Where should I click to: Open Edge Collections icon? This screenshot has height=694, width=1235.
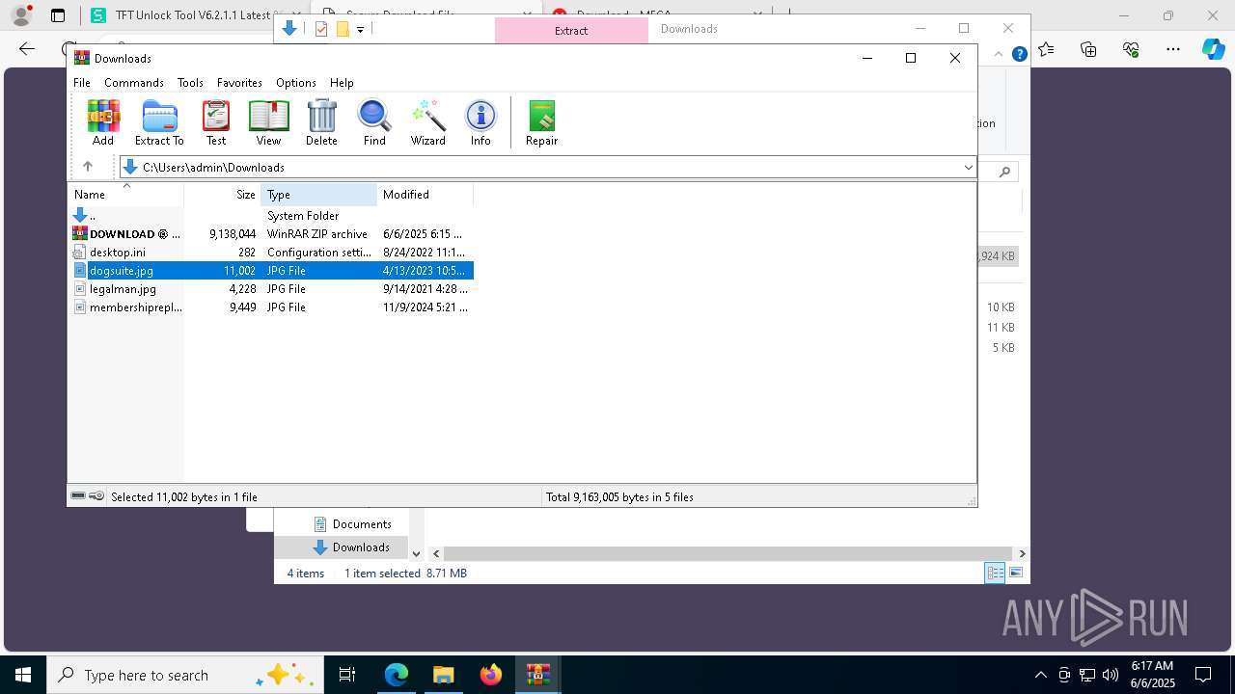(1088, 49)
